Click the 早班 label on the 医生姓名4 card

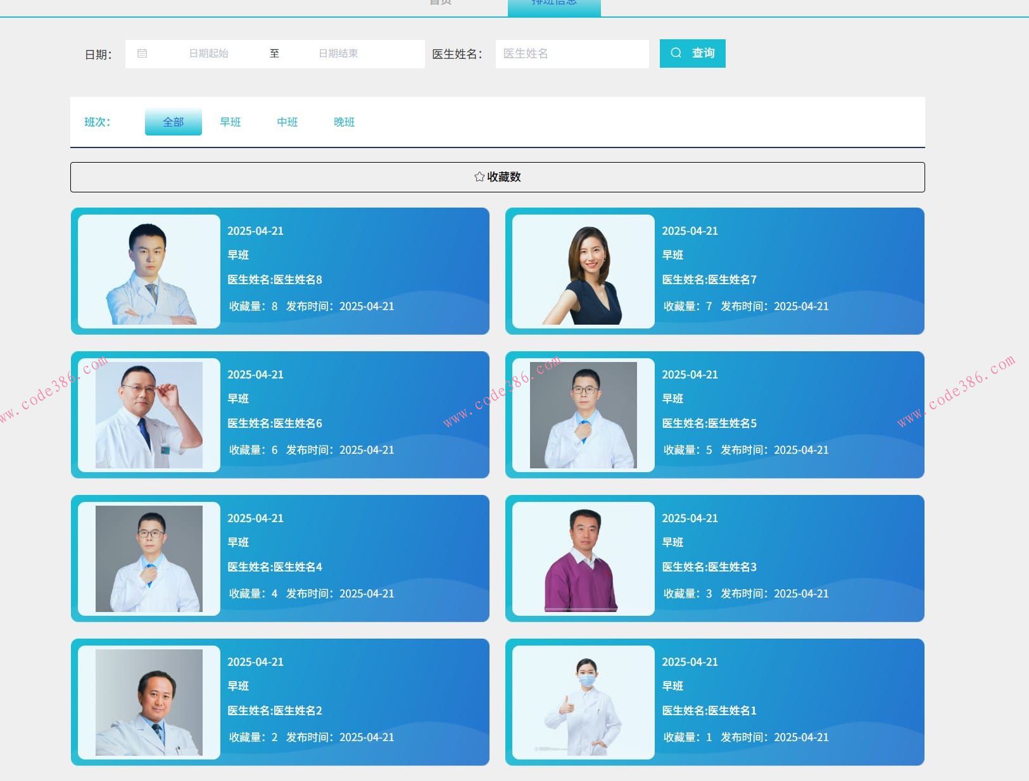pos(238,542)
